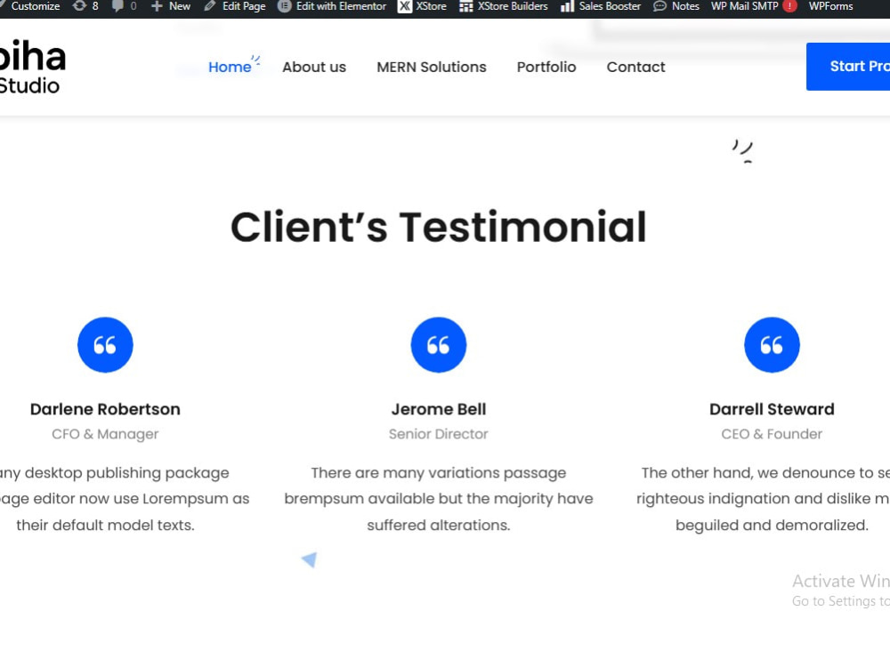
Task: Open the Portfolio navigation link
Action: pos(546,67)
